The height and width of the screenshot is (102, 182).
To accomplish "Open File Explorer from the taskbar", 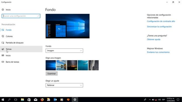I will click(22, 99).
